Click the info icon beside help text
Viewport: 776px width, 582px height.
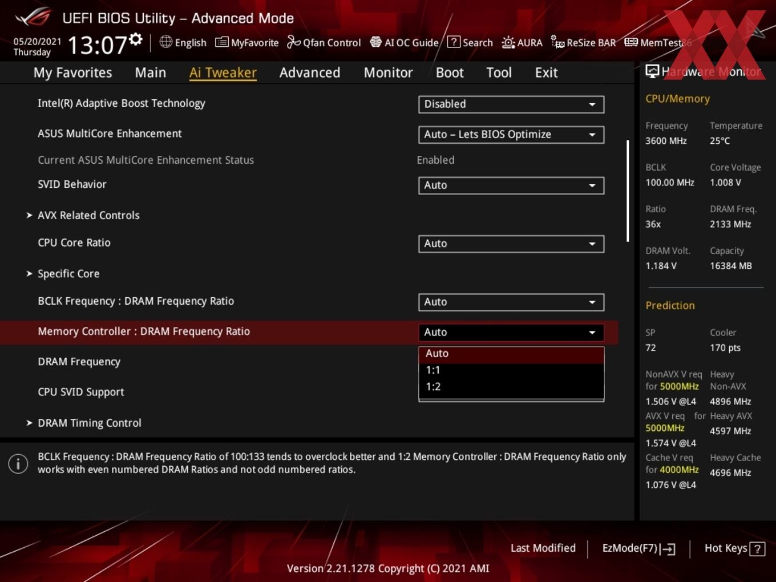[x=18, y=464]
